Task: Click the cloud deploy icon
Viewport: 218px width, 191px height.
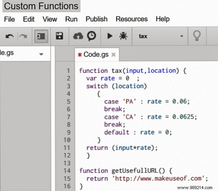Action: (78, 36)
